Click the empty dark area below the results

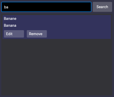tap(57, 67)
